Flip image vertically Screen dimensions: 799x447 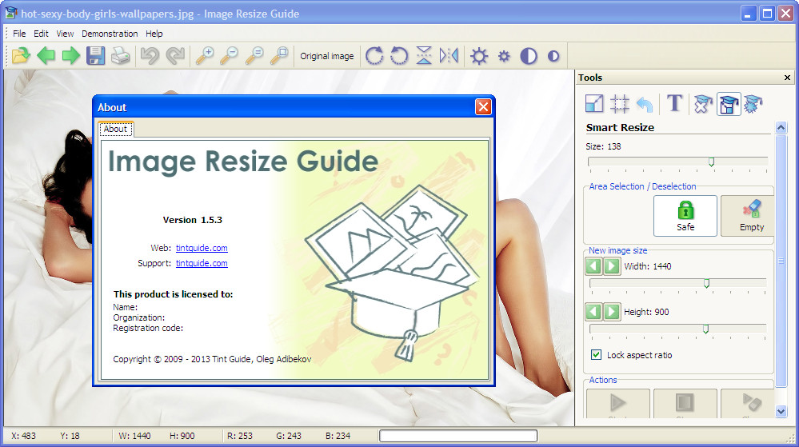(x=424, y=55)
